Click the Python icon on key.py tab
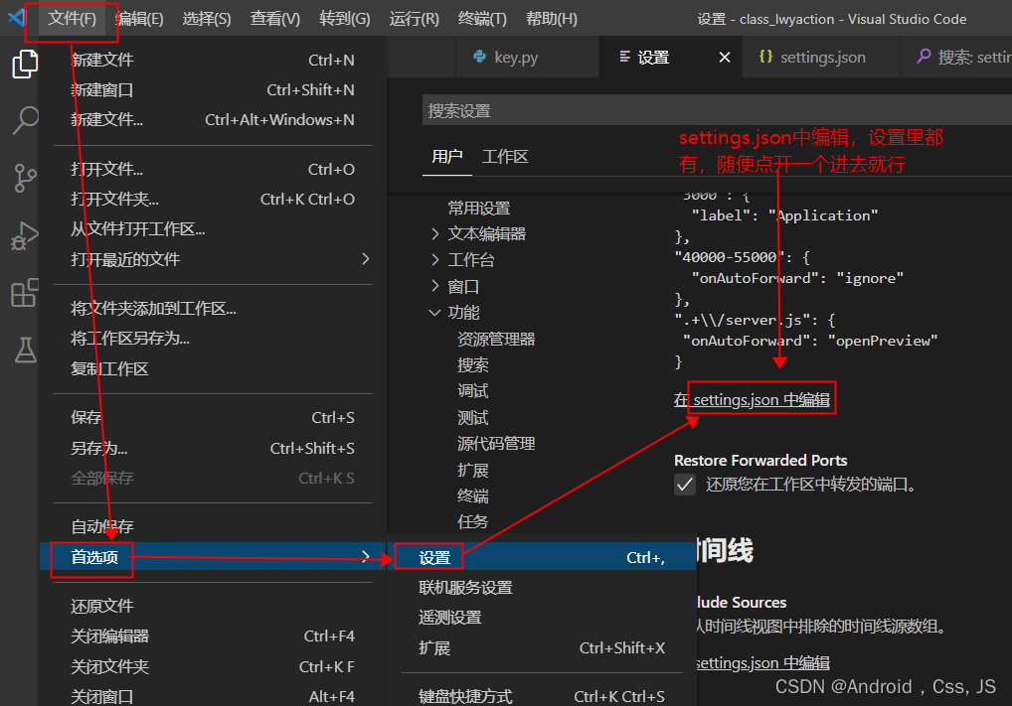Screen dimensions: 1012x706 pyautogui.click(x=480, y=57)
